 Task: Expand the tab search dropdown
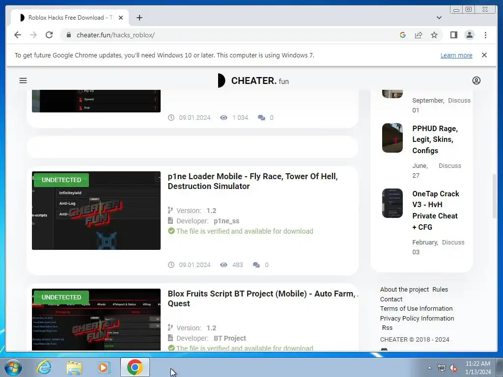click(439, 18)
